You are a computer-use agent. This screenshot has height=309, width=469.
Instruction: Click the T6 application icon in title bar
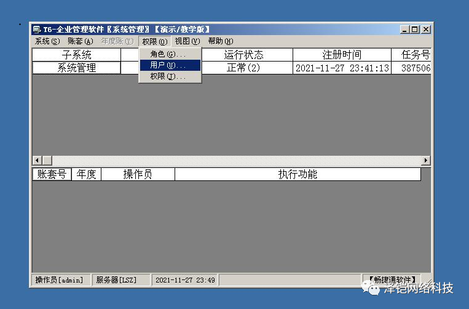click(37, 30)
